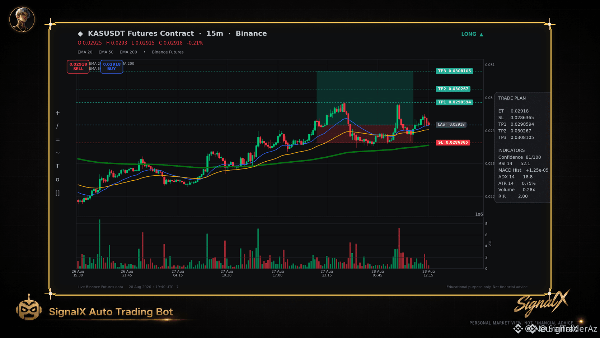Click the TP2 0.030267 price label
The image size is (600, 338).
point(453,89)
